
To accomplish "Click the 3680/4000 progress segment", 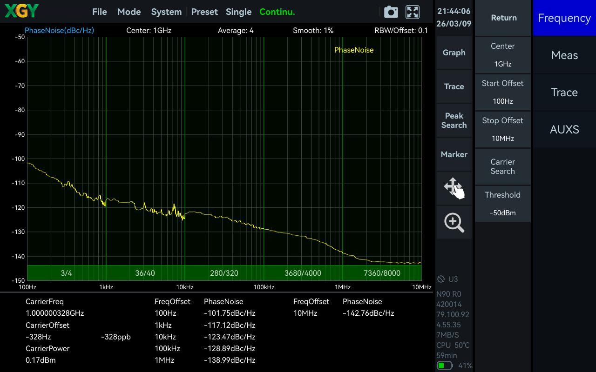I will pyautogui.click(x=303, y=273).
